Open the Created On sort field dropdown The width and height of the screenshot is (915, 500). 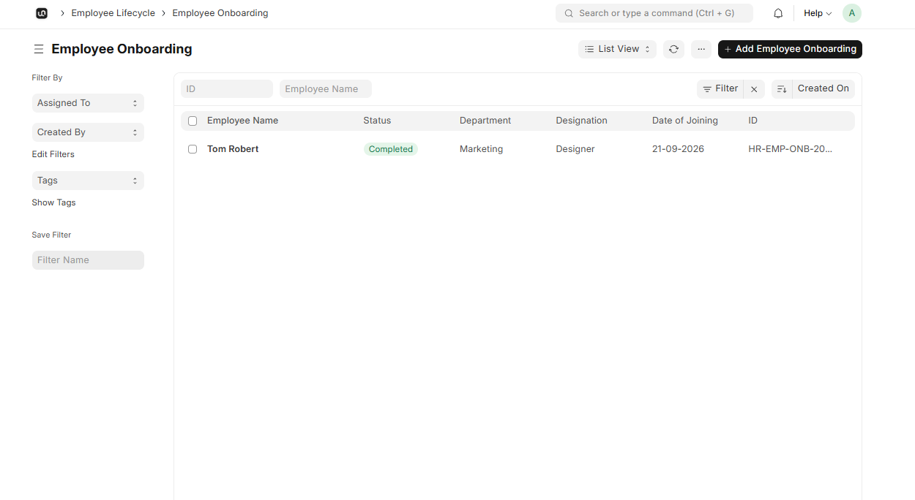[823, 89]
